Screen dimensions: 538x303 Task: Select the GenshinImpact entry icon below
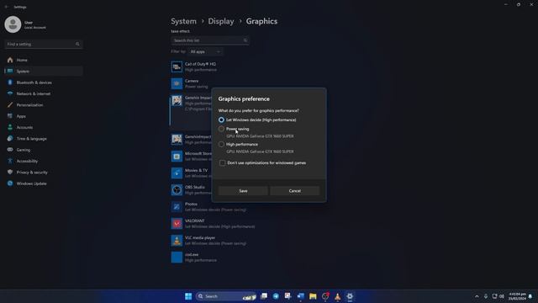[177, 139]
